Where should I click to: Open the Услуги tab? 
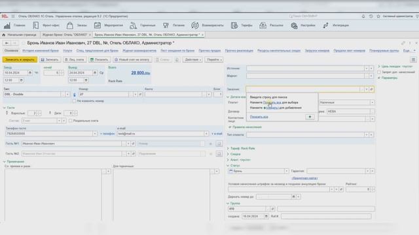67,50
